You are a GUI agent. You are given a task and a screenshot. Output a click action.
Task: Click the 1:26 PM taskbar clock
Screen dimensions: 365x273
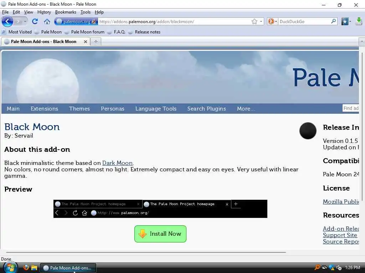pos(353,268)
